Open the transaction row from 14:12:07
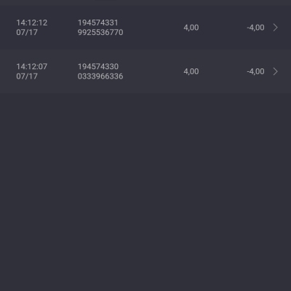Screen dimensions: 291x291 pyautogui.click(x=145, y=71)
